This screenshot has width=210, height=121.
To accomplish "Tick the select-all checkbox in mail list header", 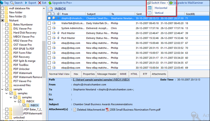I will 49,14.
